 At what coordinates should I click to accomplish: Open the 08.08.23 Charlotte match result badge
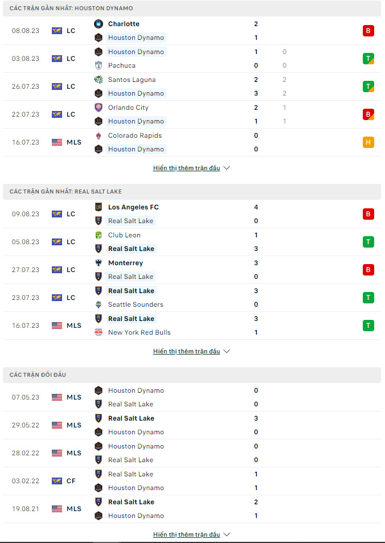pos(368,31)
